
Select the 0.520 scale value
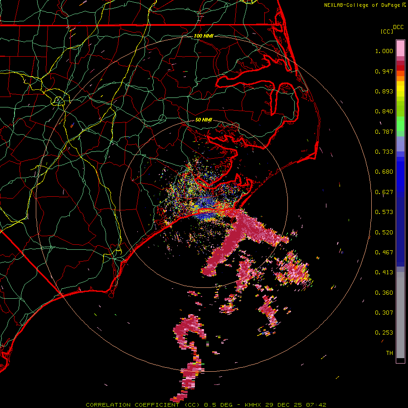point(384,233)
